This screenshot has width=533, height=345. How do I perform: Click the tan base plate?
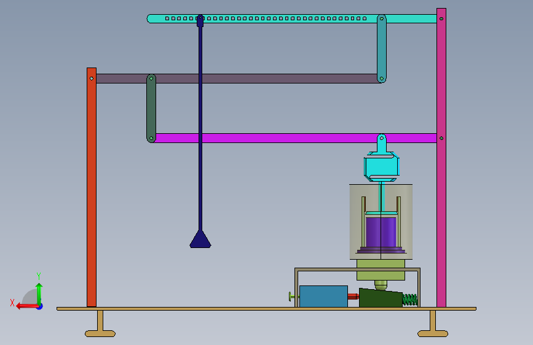pyautogui.click(x=267, y=309)
